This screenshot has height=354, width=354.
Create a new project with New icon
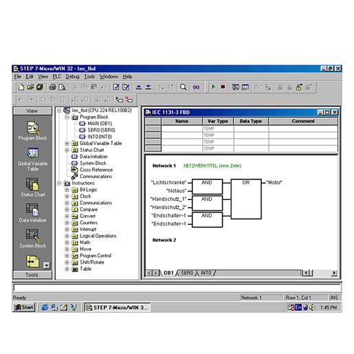click(x=21, y=87)
